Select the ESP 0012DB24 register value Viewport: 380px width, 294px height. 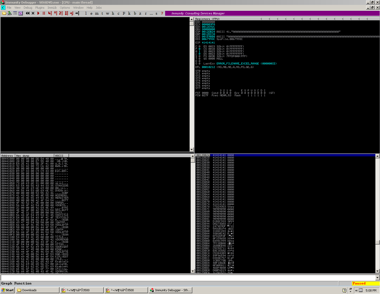(x=208, y=32)
